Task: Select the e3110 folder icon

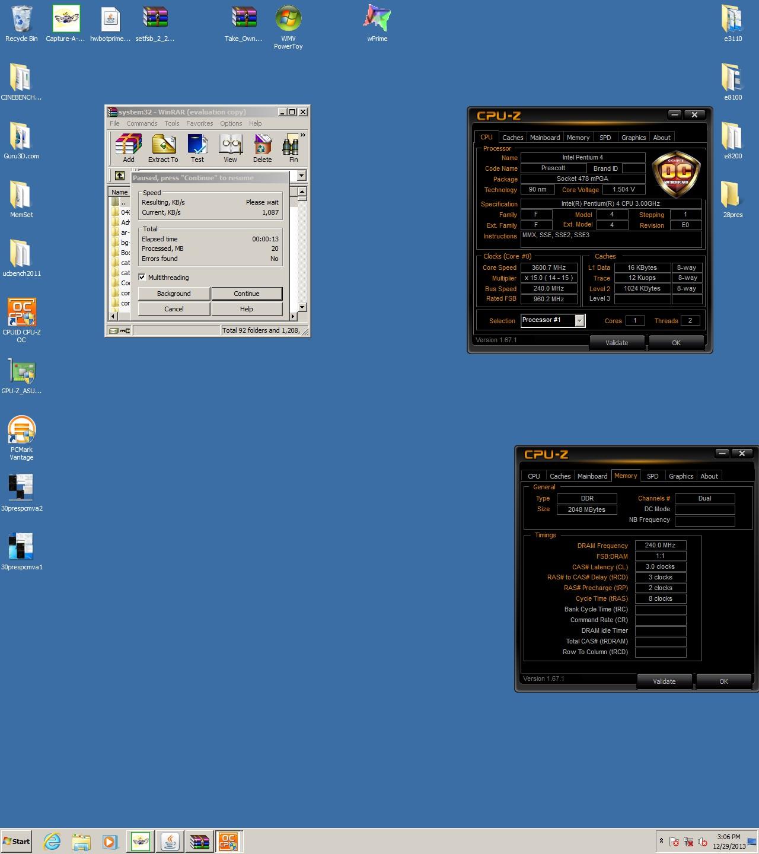Action: [x=733, y=24]
